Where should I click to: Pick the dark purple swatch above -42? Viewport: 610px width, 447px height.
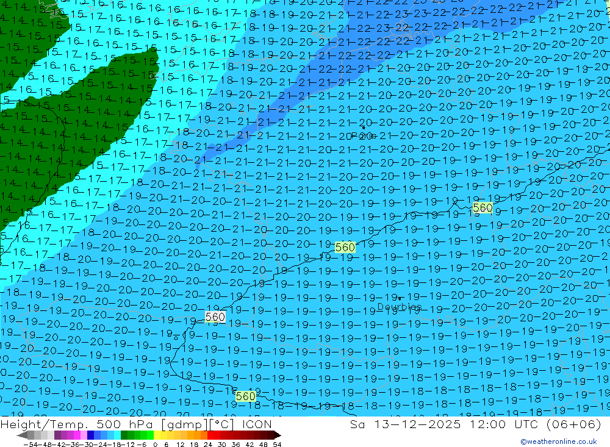tap(57, 435)
